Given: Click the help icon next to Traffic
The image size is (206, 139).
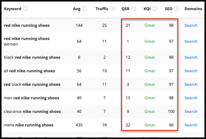Looking at the screenshot, I should tap(112, 9).
